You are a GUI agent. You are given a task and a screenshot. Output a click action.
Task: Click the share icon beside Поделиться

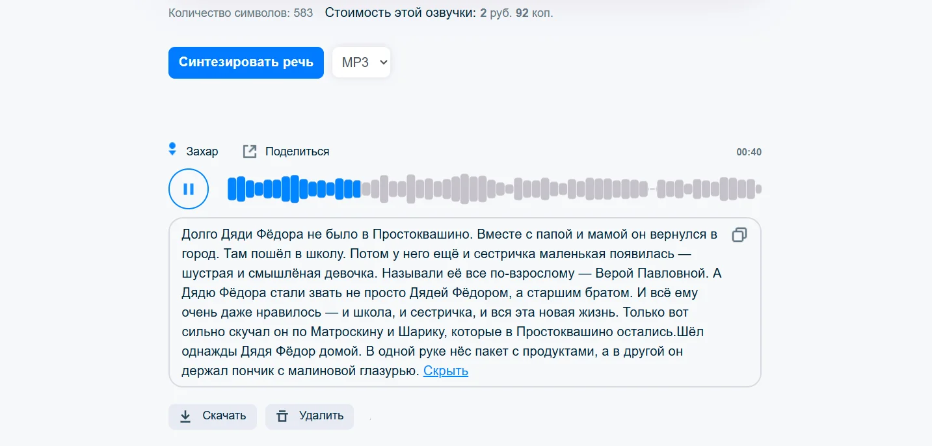(250, 151)
